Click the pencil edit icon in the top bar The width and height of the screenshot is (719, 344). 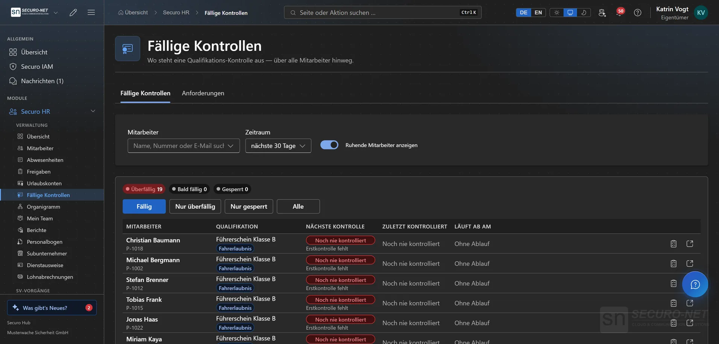pos(73,12)
